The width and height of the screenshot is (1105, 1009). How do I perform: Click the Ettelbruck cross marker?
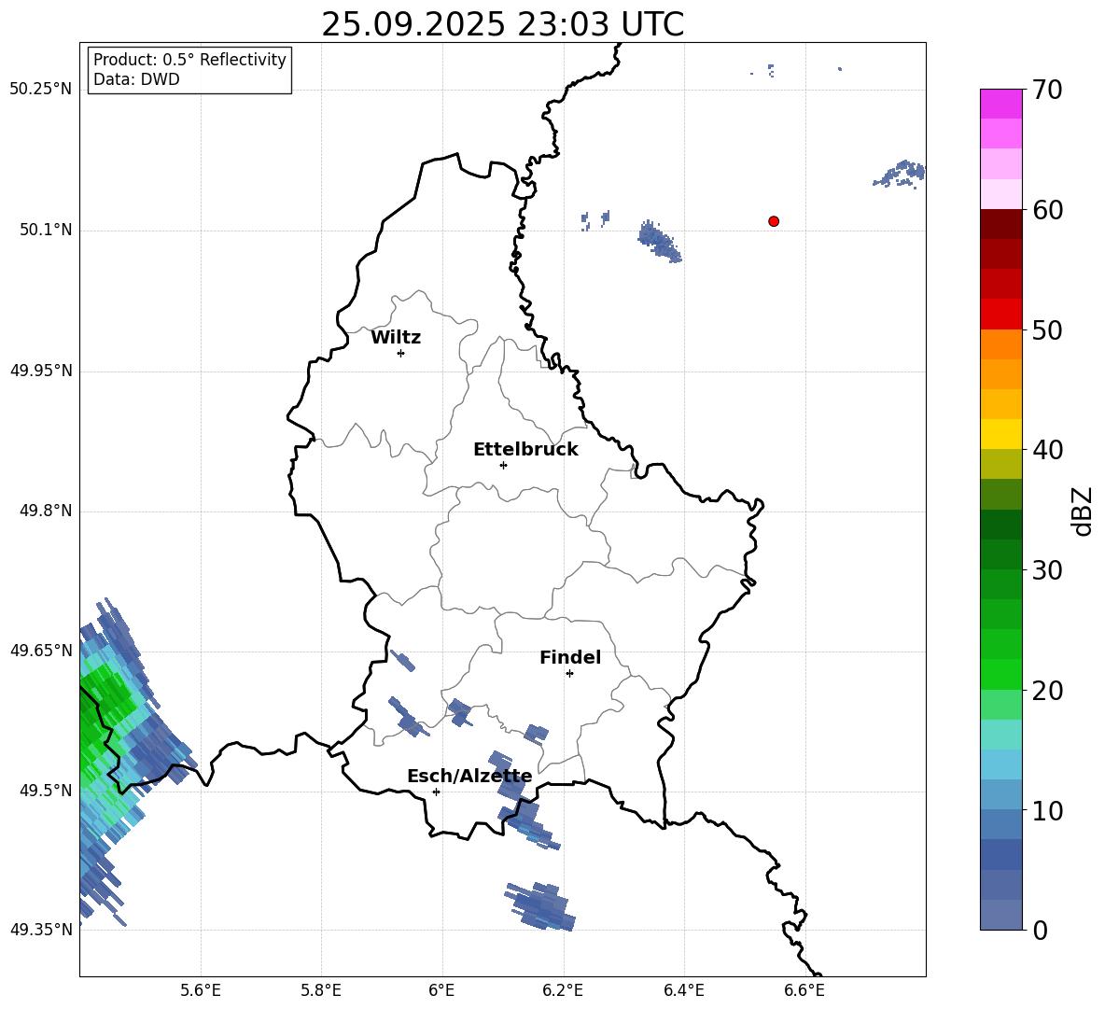pyautogui.click(x=503, y=465)
